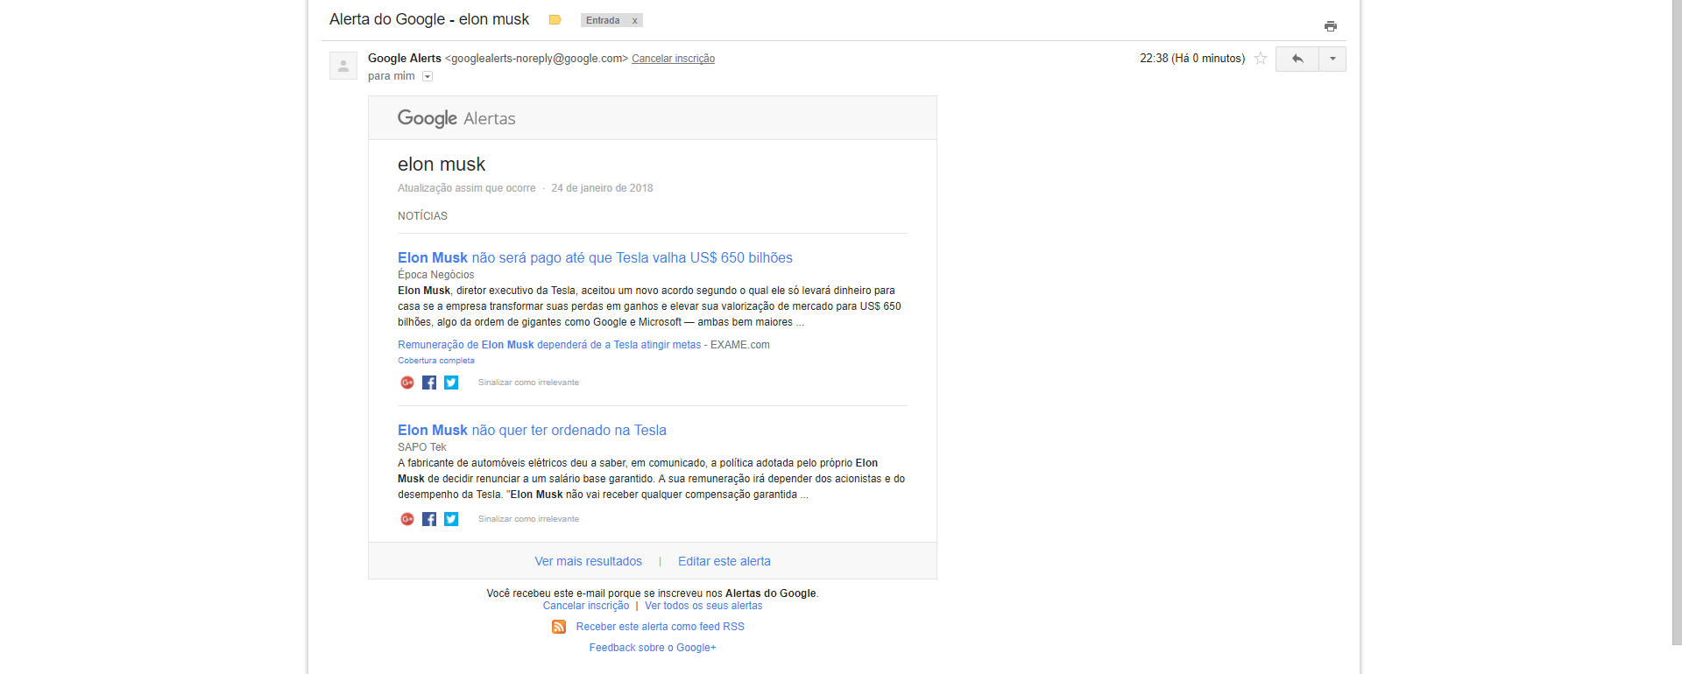Open EXAME.com Remuneração de Elon Musk link
Image resolution: width=1682 pixels, height=674 pixels.
click(x=549, y=345)
